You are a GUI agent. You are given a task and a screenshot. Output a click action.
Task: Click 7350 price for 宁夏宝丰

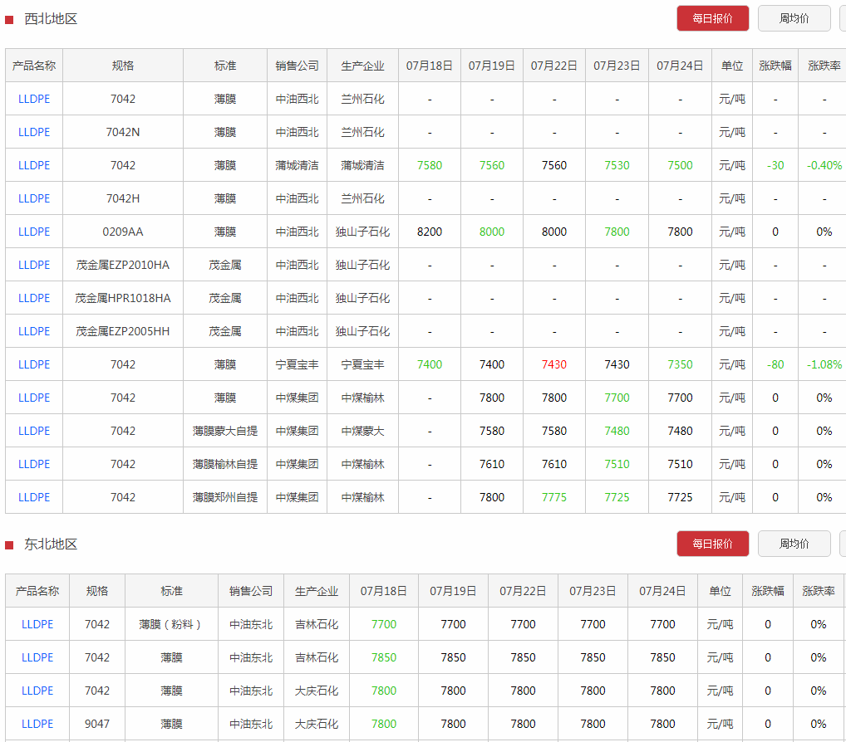pyautogui.click(x=680, y=365)
